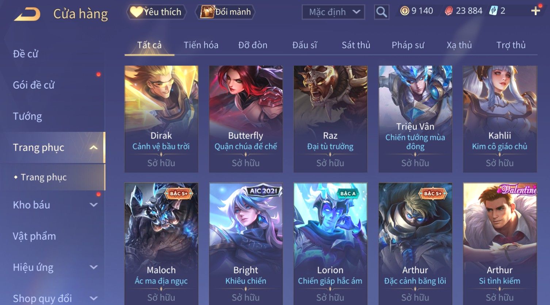Viewport: 550px width, 305px height.
Task: Click the golden back arrow icon
Action: tap(27, 15)
